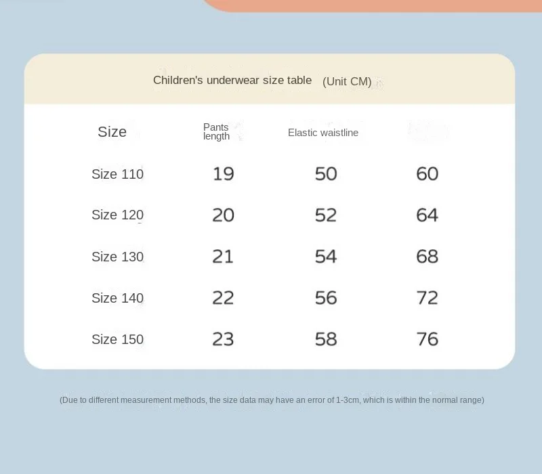This screenshot has height=474, width=542.
Task: Click the elastic waistline value 56
Action: [326, 298]
